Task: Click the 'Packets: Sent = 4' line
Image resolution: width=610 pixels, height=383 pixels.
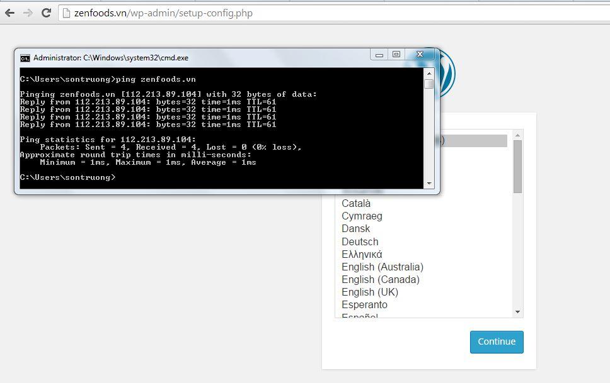Action: coord(170,147)
